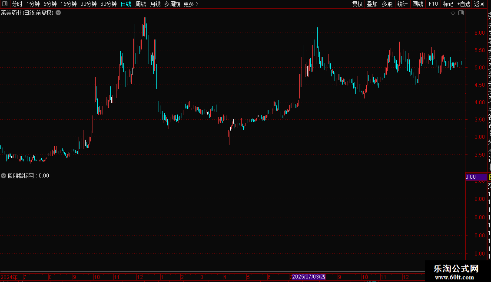
Task: Open the 多周期 multi-period view
Action: coord(172,4)
